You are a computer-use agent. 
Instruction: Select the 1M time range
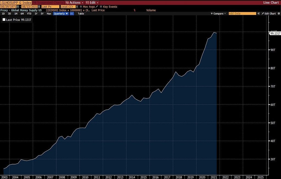(16, 14)
